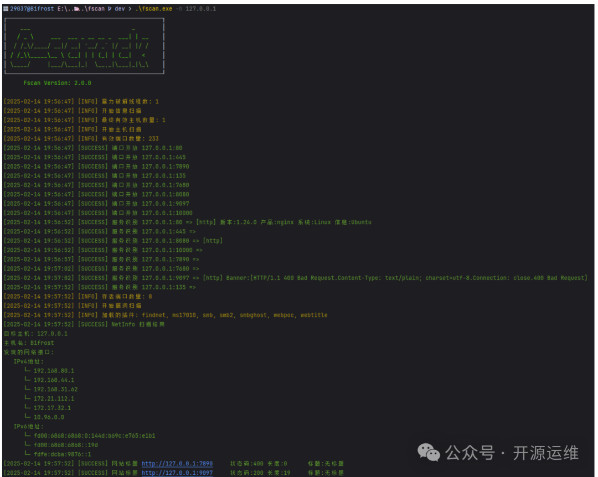
Task: Click '版本:1.24.0' in the nginx line
Action: [x=238, y=222]
